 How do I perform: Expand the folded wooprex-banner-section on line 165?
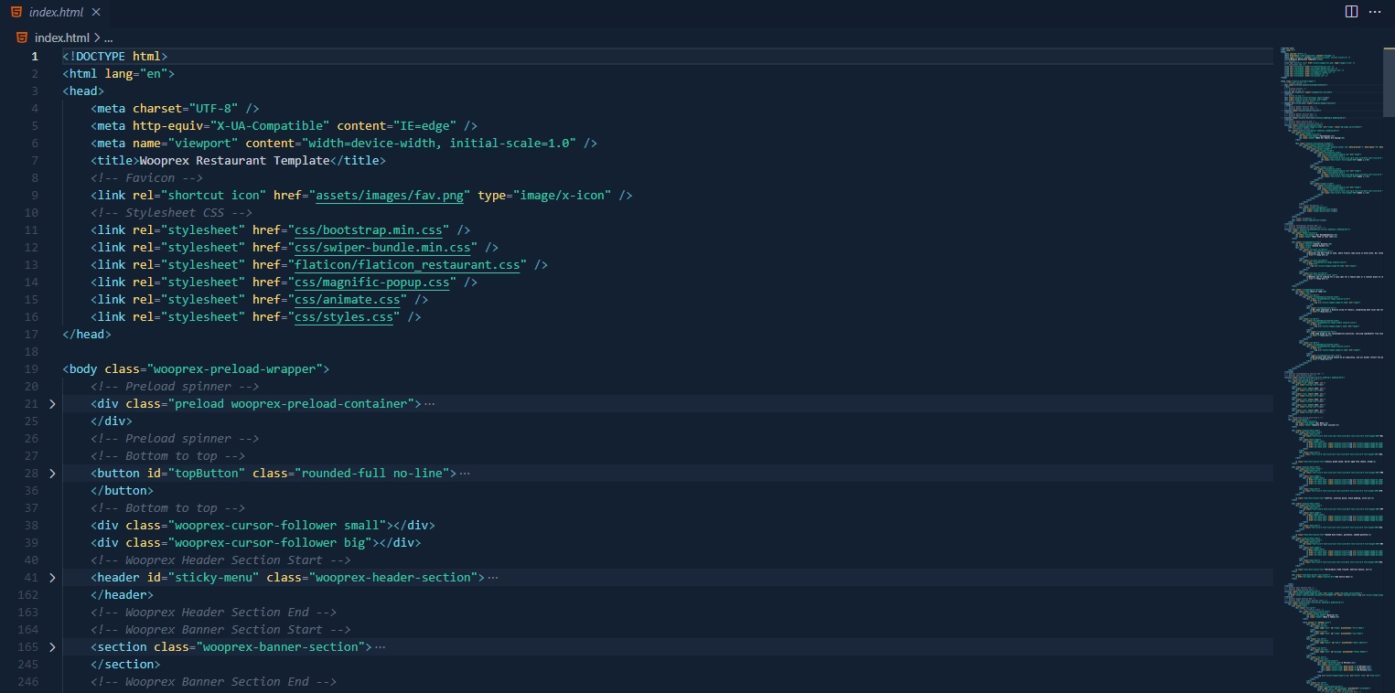coord(52,646)
